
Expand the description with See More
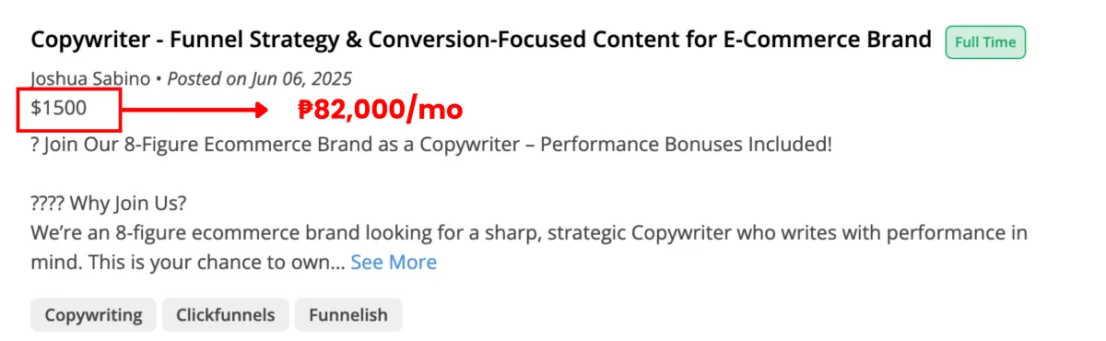tap(394, 262)
